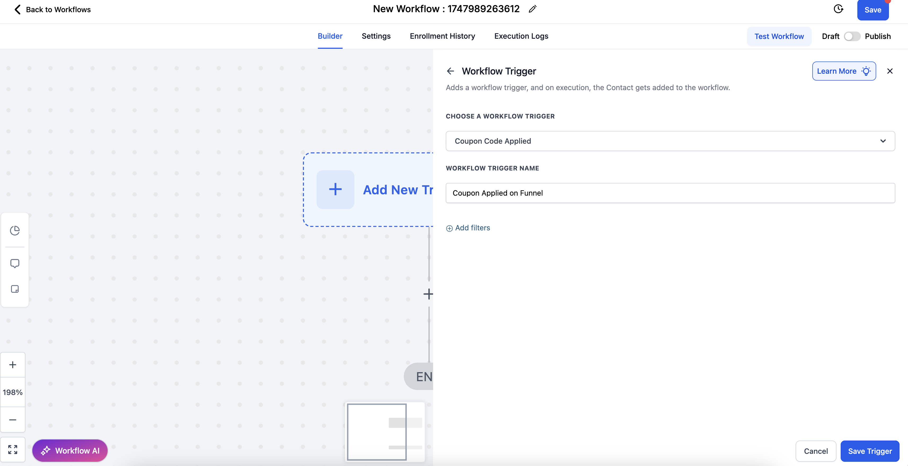Click the back arrow beside Workflow Trigger

tap(450, 71)
